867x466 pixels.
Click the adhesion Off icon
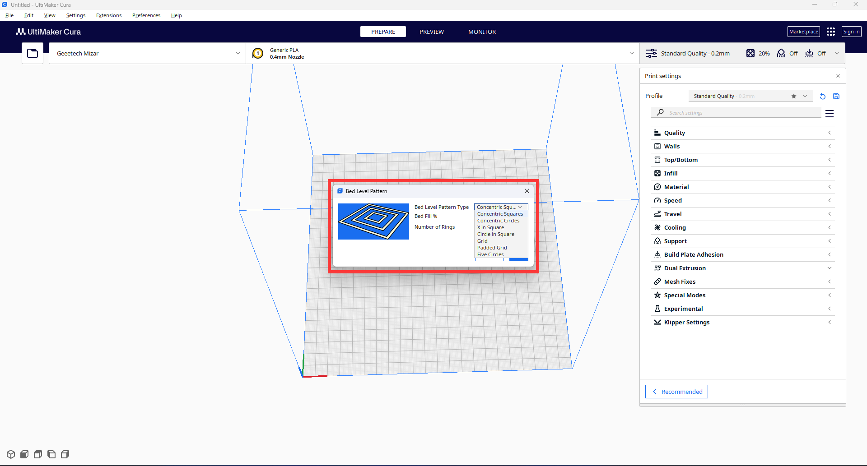(x=809, y=53)
